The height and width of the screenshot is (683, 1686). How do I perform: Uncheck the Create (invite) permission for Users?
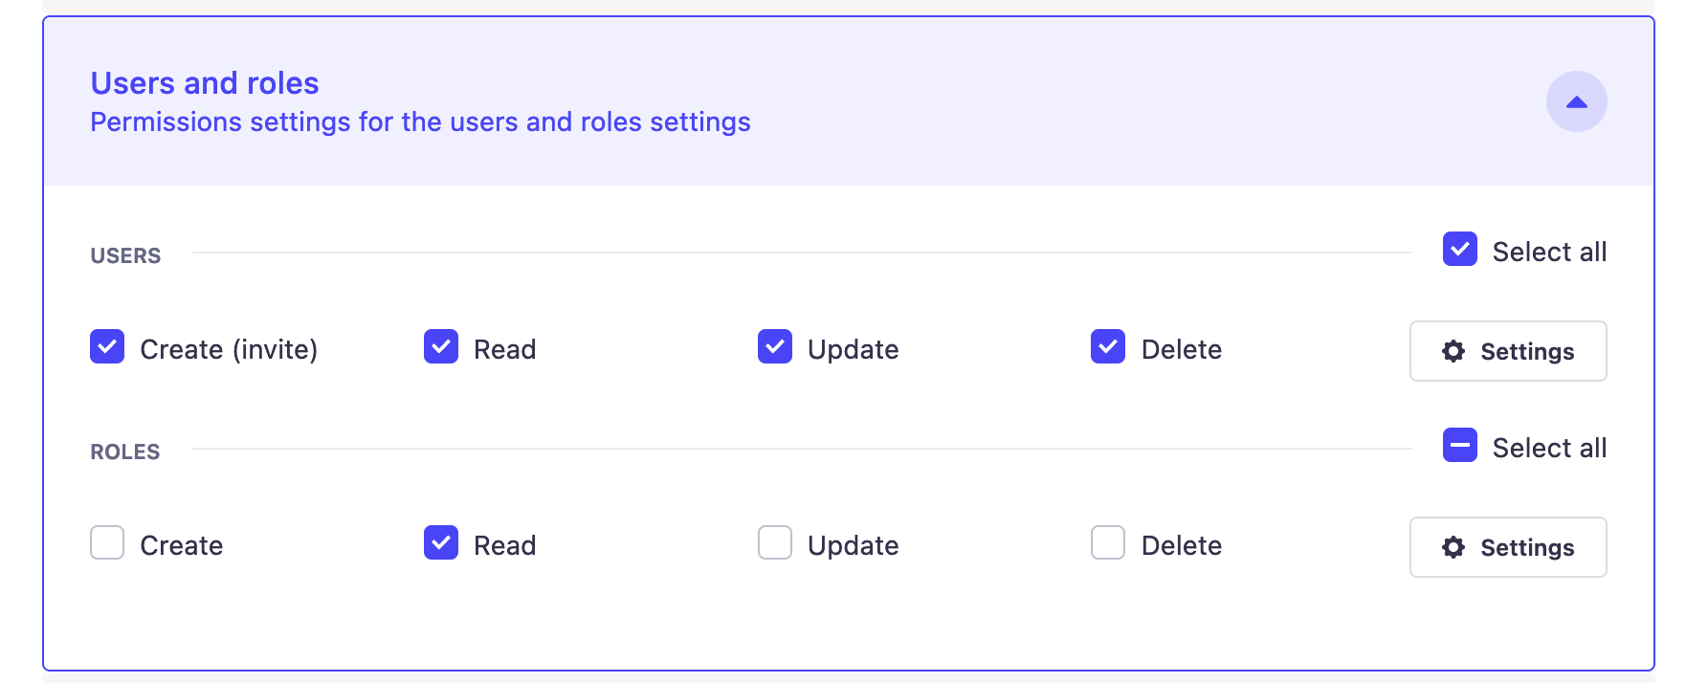(x=107, y=348)
